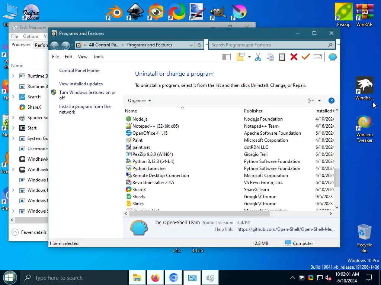This screenshot has width=381, height=285.
Task: Click the orange checkmark Properties icon
Action: coord(306,57)
